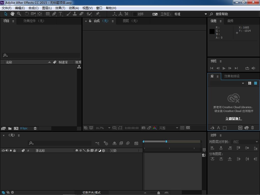Open the magnification ratio dropdown 16.7%
This screenshot has height=195, width=260.
point(103,128)
